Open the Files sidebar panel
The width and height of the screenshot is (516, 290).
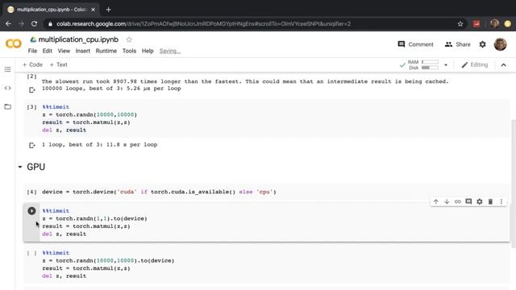tap(7, 106)
